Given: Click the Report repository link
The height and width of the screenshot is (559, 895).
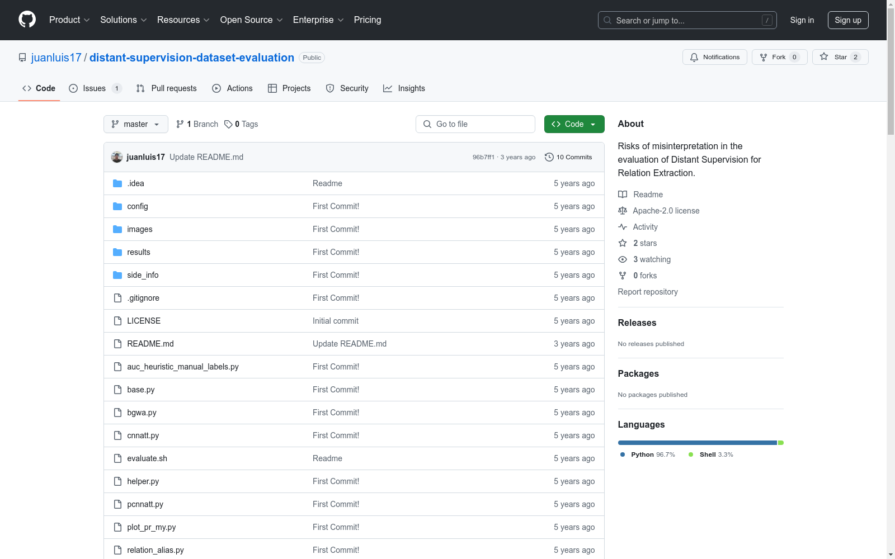Looking at the screenshot, I should click(648, 292).
